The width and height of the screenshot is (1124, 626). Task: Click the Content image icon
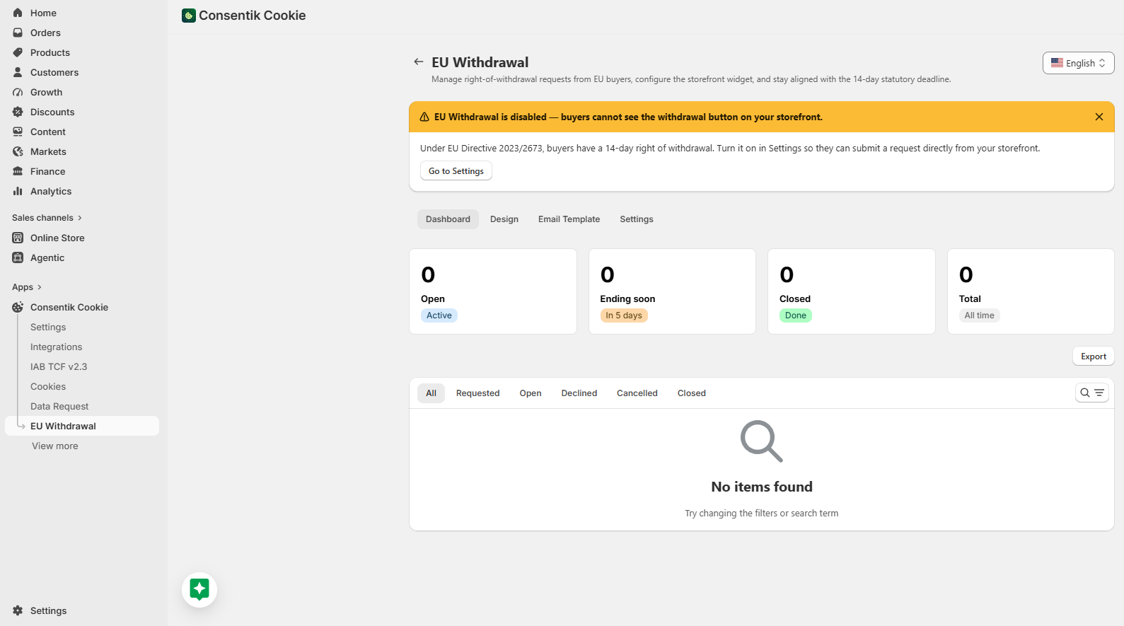point(18,132)
